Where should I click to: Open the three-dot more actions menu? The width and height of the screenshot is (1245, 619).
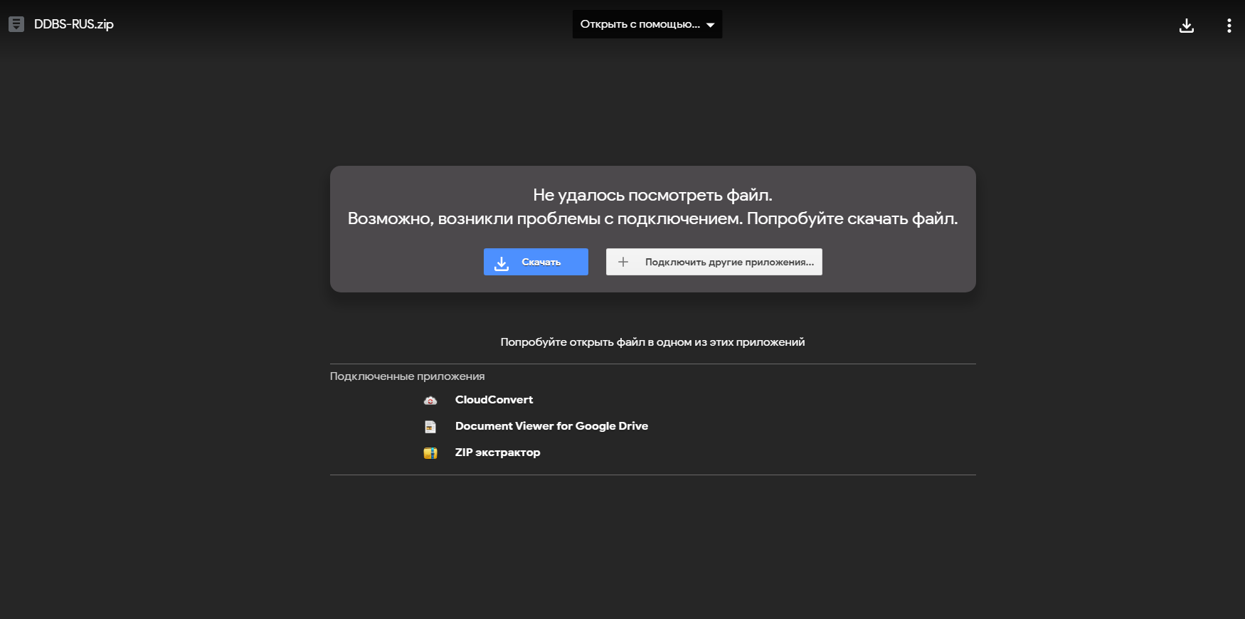coord(1229,26)
